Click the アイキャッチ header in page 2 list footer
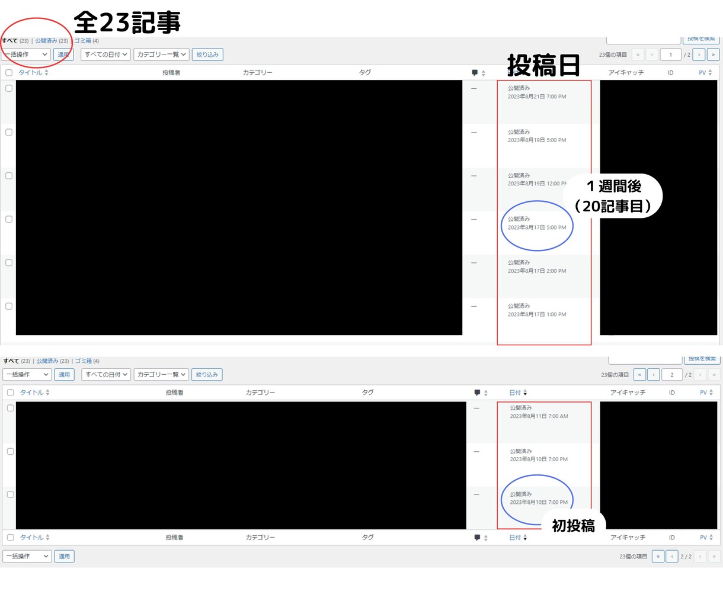The image size is (723, 601). (628, 538)
